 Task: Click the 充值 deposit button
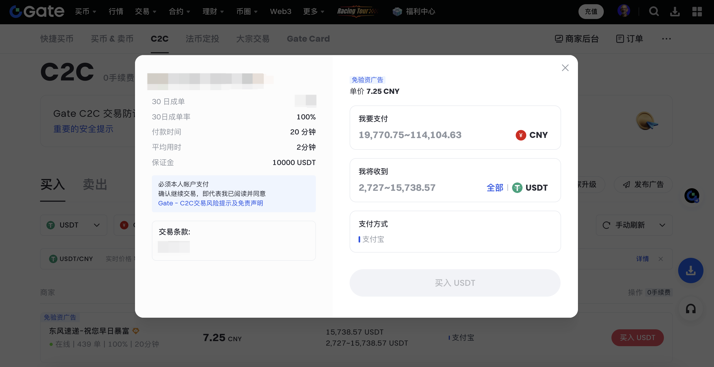pyautogui.click(x=591, y=11)
